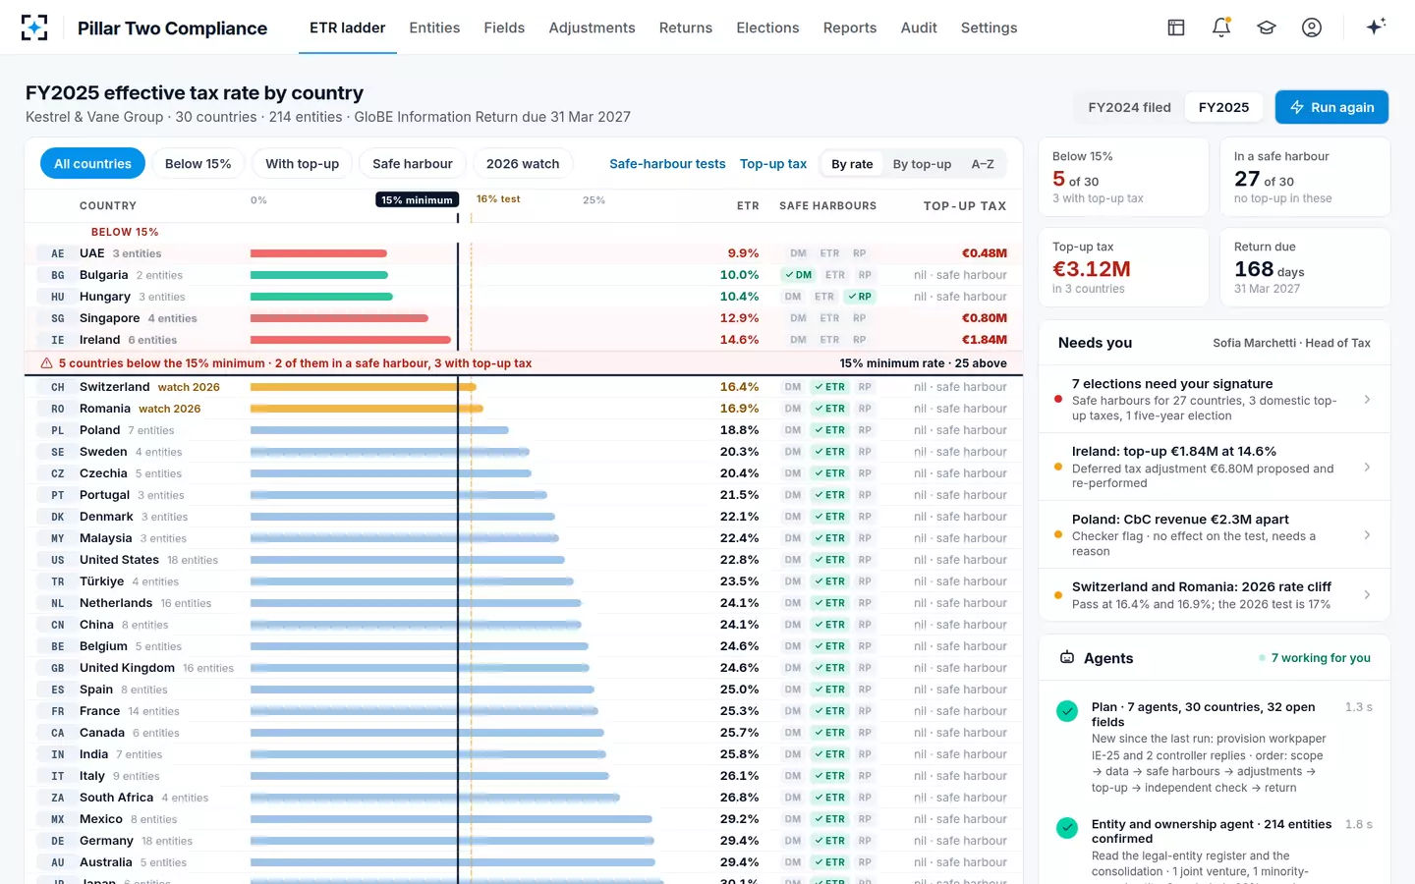
Task: Open the Top-up tax €3.12M card
Action: click(1123, 267)
